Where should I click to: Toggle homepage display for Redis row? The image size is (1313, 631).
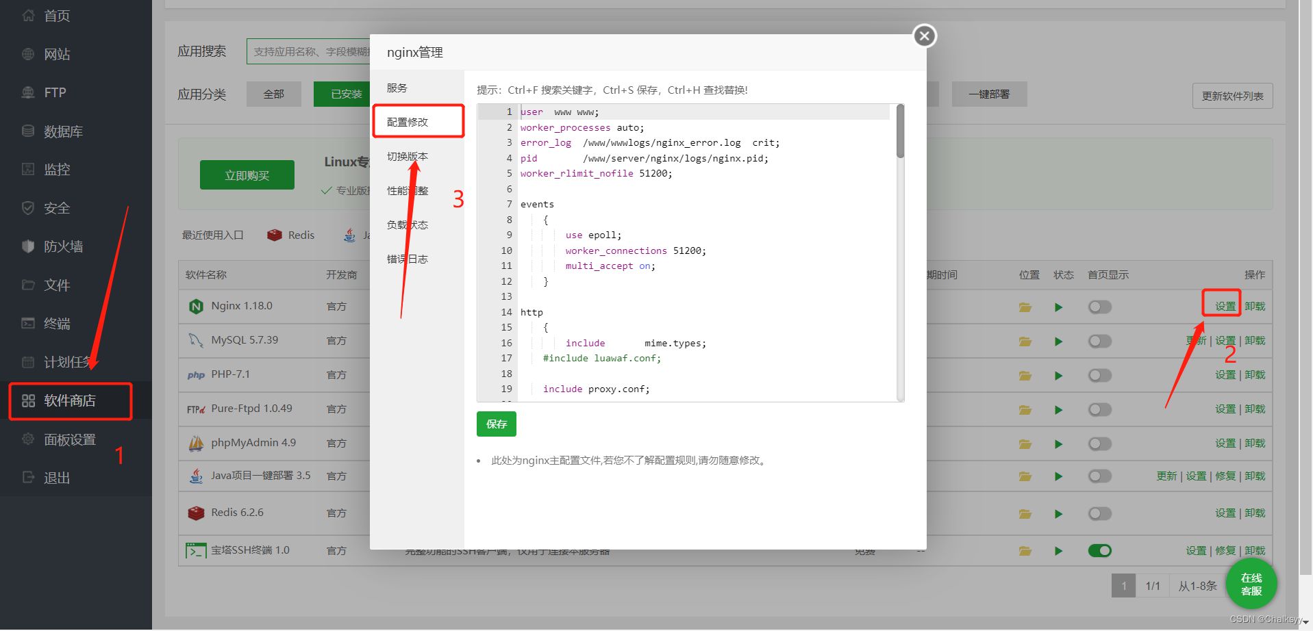1099,514
